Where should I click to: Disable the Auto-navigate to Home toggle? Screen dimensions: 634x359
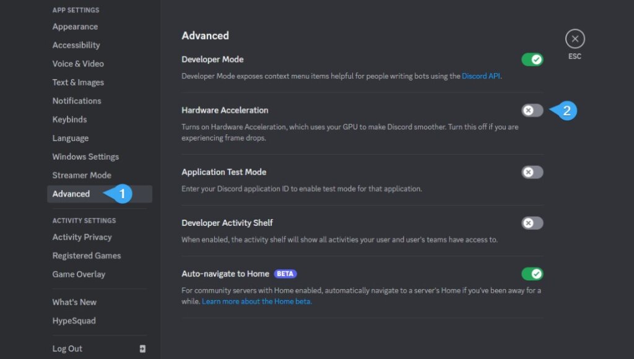tap(532, 274)
